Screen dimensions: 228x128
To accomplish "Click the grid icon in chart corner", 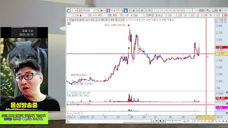I will click(x=69, y=23).
